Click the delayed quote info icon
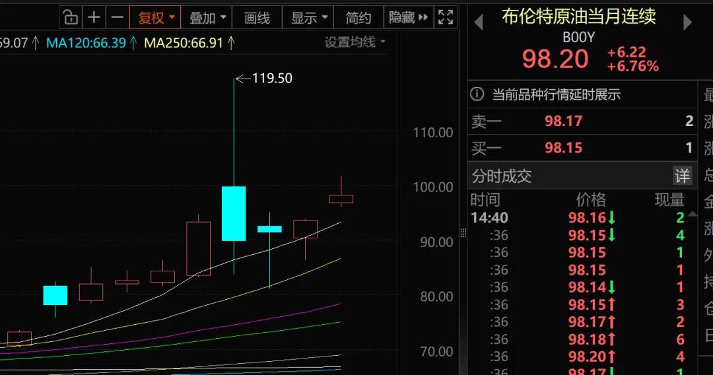 click(477, 94)
